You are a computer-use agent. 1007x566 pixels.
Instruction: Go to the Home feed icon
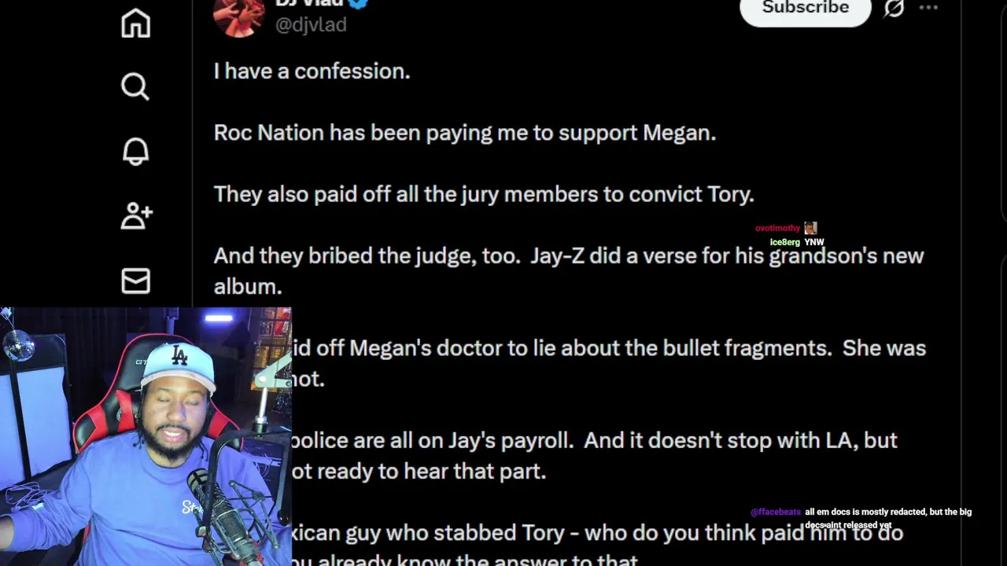(x=135, y=23)
